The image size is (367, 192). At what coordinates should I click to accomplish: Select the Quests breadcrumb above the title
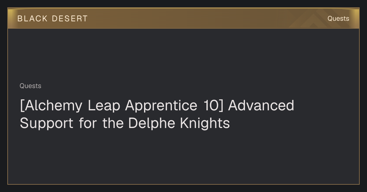click(30, 86)
